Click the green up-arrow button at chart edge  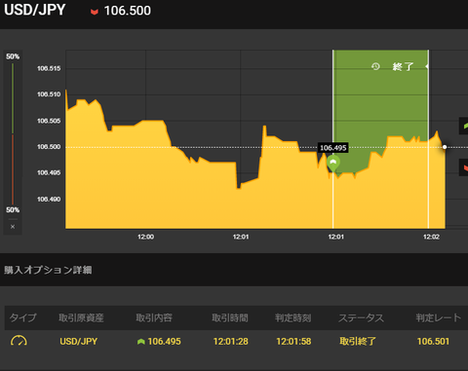pyautogui.click(x=464, y=126)
